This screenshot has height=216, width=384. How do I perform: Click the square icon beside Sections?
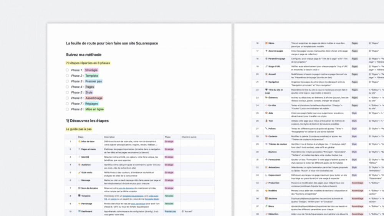point(266,198)
